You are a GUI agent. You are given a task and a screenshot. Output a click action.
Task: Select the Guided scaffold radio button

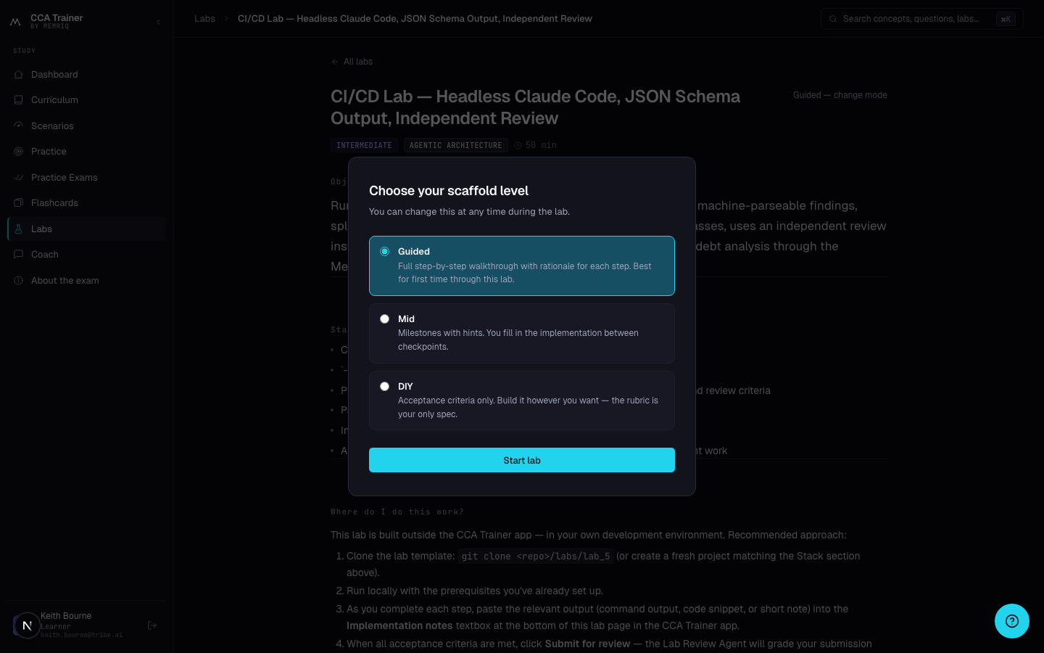[385, 252]
